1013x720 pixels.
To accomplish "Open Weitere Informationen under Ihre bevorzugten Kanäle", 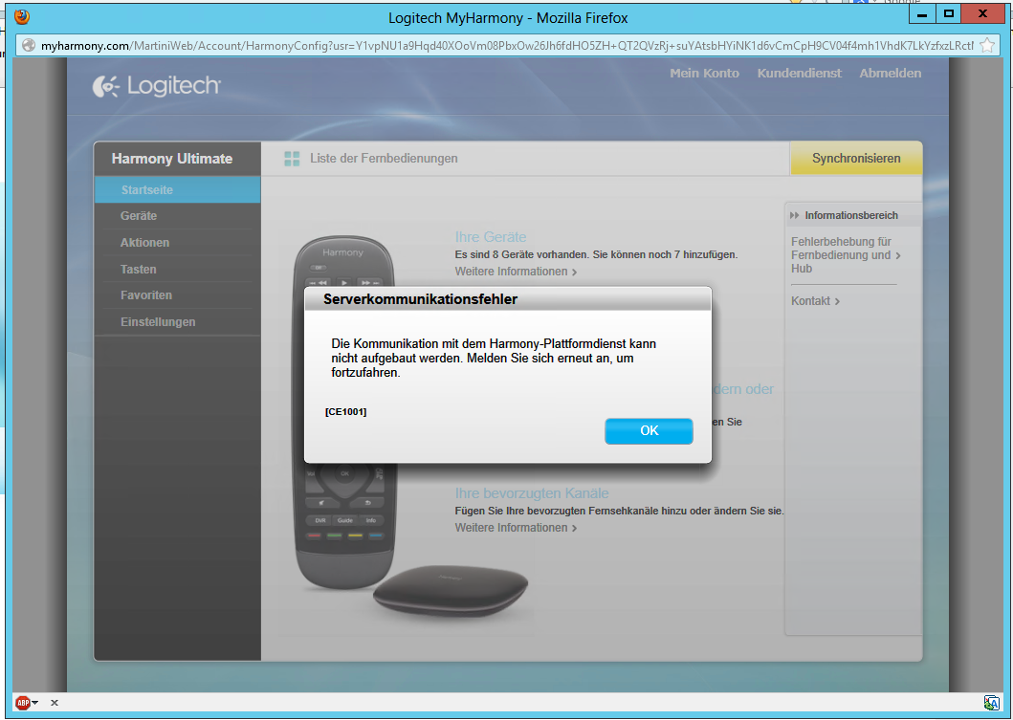I will [x=516, y=528].
